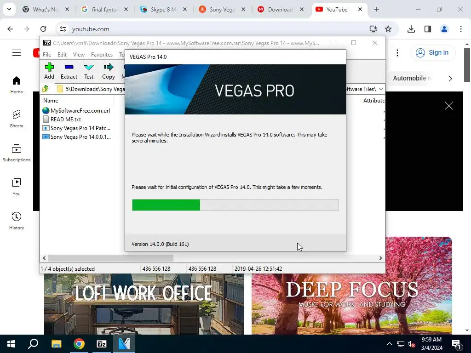Bookmark this page with the star

click(388, 29)
